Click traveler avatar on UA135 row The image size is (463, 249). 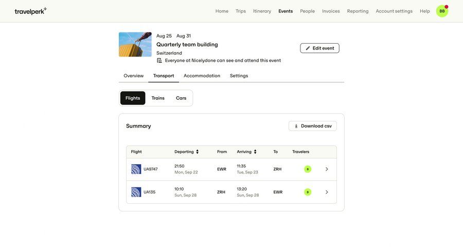pyautogui.click(x=308, y=192)
